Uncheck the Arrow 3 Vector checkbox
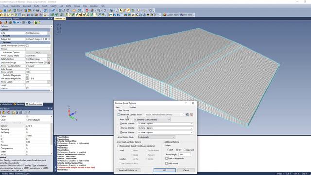 [121, 132]
